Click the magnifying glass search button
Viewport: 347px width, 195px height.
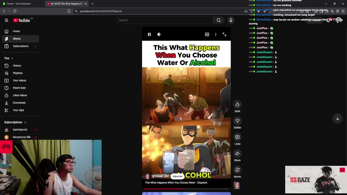(219, 20)
